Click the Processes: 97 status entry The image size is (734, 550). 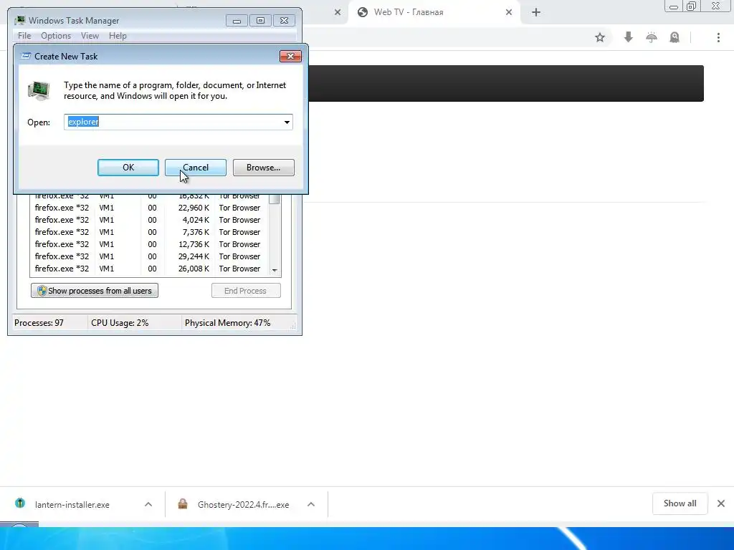click(39, 323)
